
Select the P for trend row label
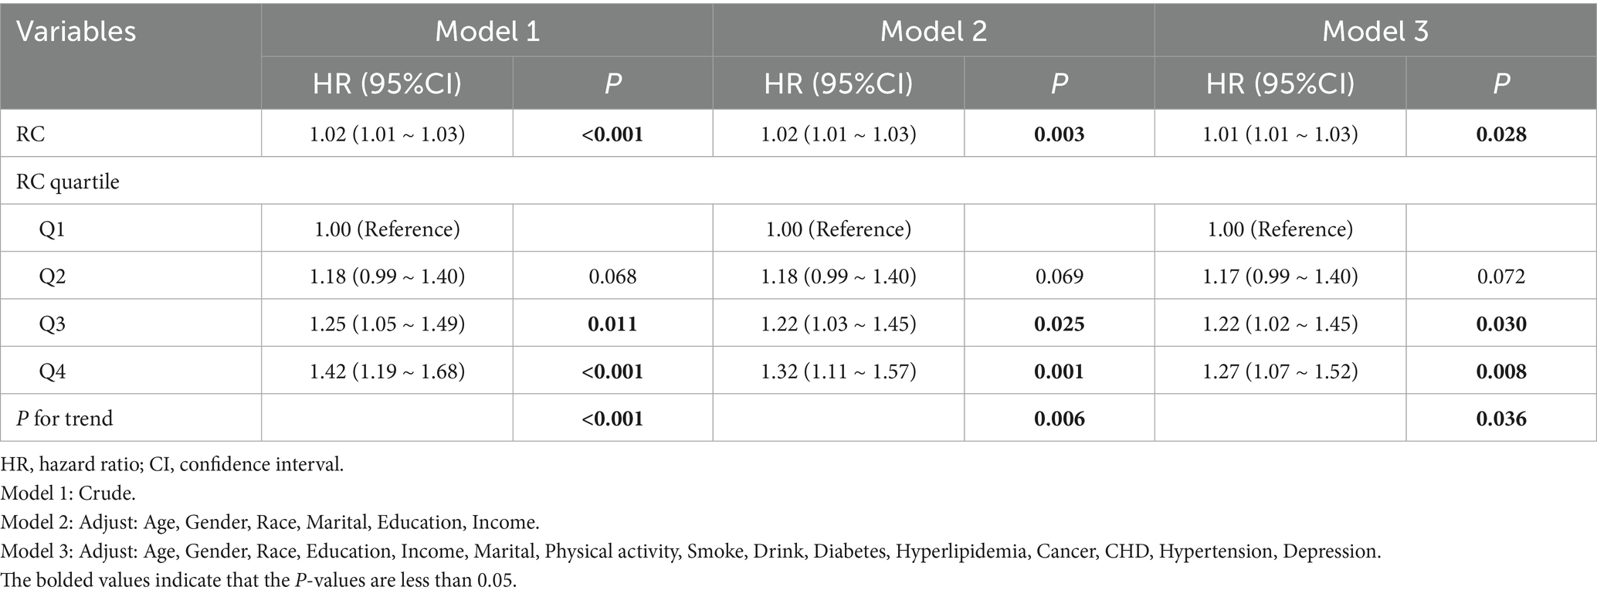(65, 419)
